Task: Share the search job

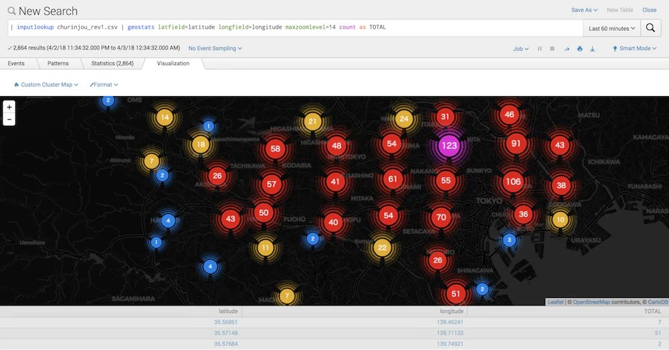Action: [x=567, y=49]
